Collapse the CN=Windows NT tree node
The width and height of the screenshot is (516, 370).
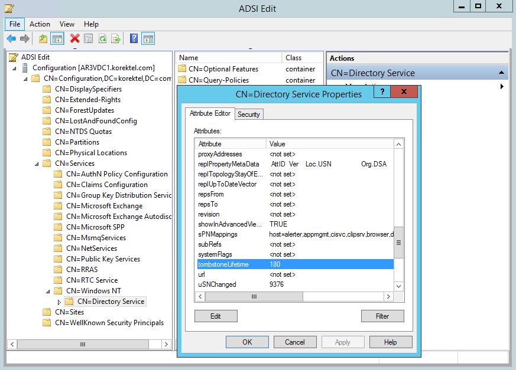tap(47, 291)
